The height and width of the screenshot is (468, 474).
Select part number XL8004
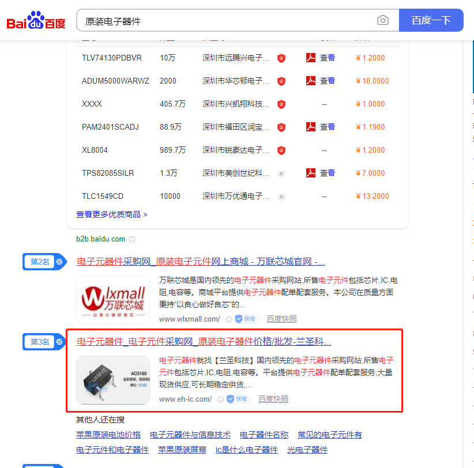click(95, 150)
